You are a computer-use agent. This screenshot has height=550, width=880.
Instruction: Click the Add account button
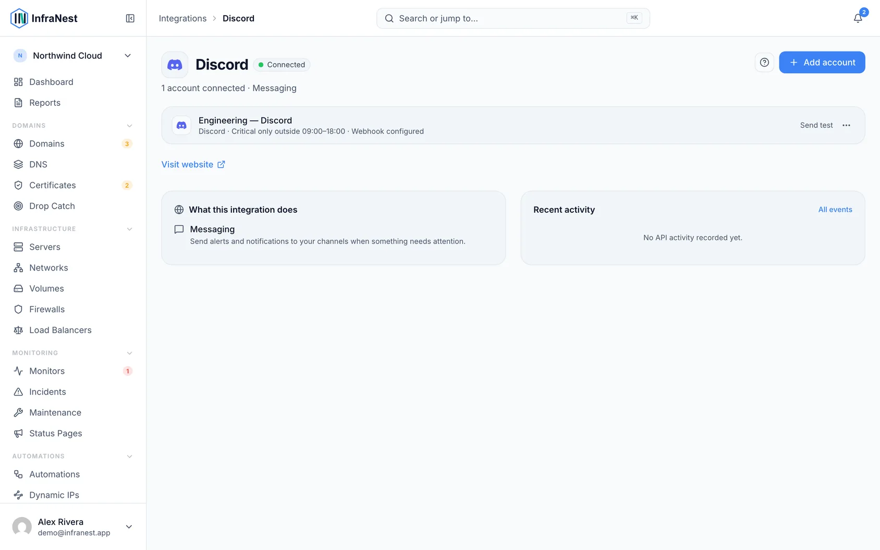pos(822,63)
